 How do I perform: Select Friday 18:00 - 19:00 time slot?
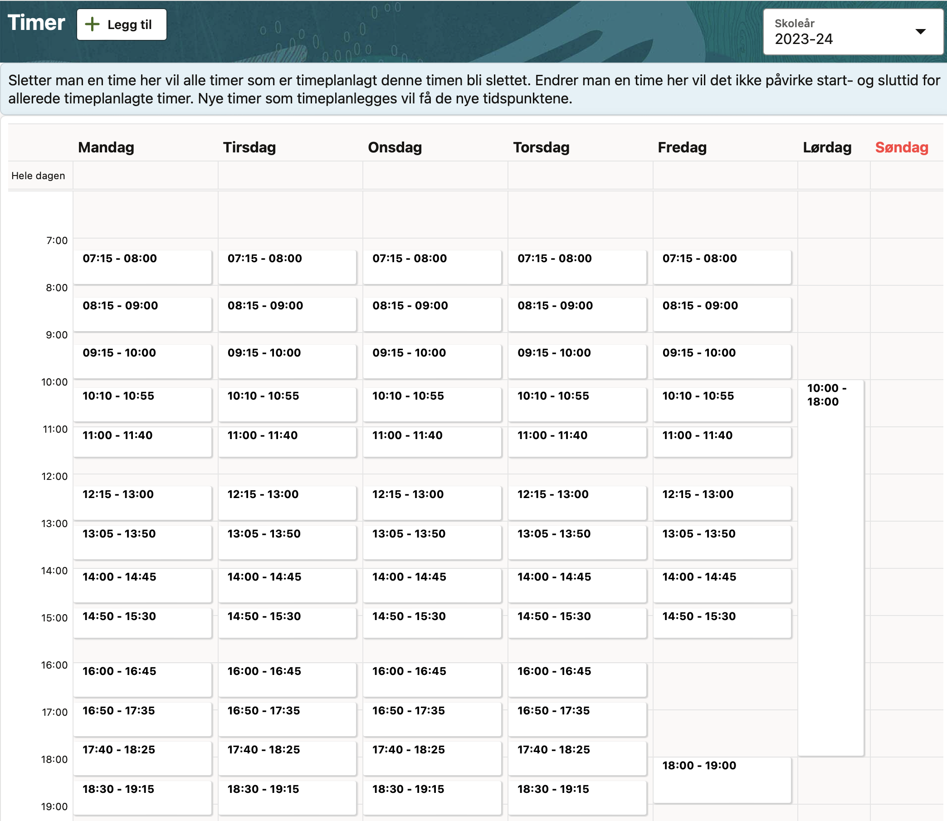[x=722, y=779]
